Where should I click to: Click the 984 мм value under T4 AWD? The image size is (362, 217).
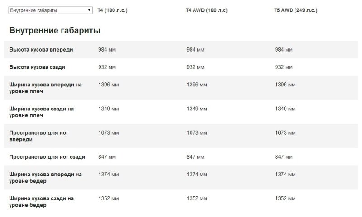click(x=195, y=49)
